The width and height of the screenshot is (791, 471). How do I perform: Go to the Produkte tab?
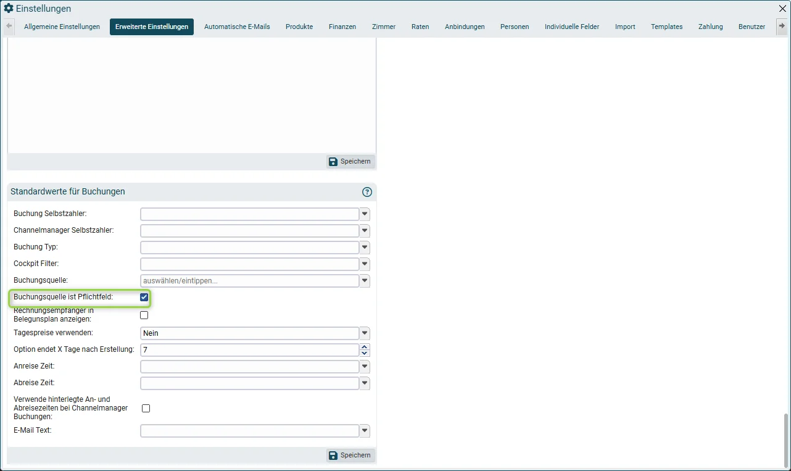point(299,27)
